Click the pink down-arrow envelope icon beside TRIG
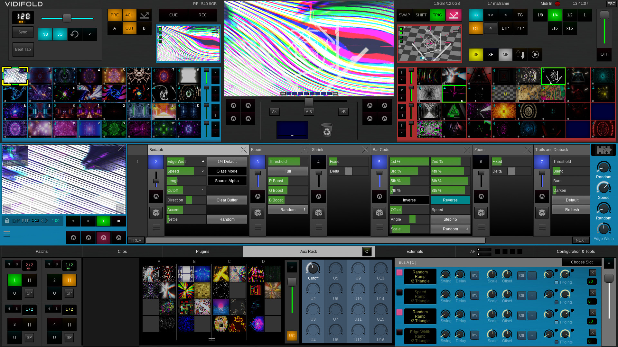This screenshot has width=618, height=347. click(454, 15)
